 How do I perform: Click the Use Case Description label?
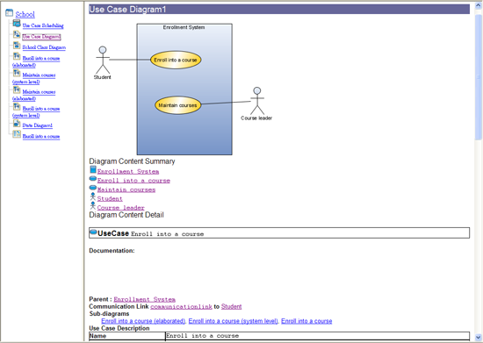pyautogui.click(x=119, y=328)
